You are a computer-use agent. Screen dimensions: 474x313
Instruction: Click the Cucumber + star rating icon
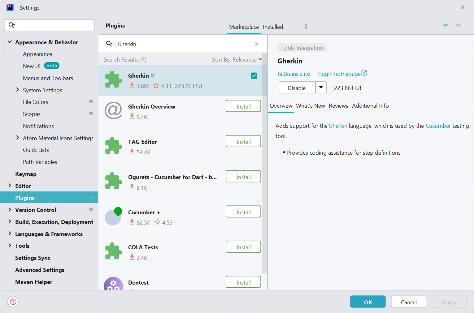pos(157,222)
